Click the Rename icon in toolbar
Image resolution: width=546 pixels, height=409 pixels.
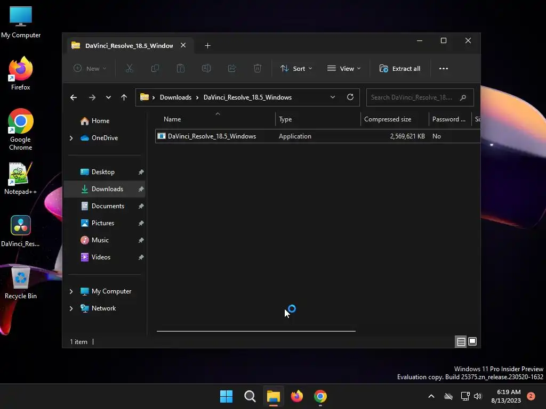click(206, 69)
